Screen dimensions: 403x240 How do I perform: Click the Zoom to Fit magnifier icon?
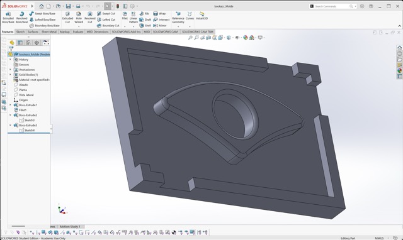190,38
